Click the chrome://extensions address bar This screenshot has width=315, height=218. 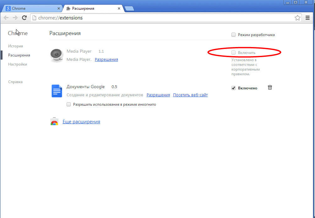tap(166, 18)
